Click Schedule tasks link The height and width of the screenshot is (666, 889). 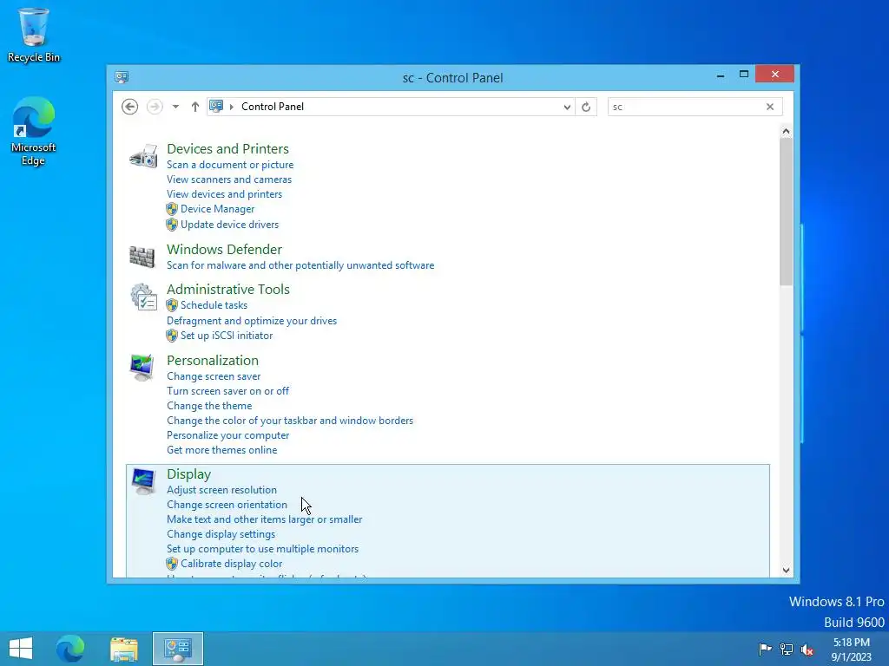click(x=214, y=304)
